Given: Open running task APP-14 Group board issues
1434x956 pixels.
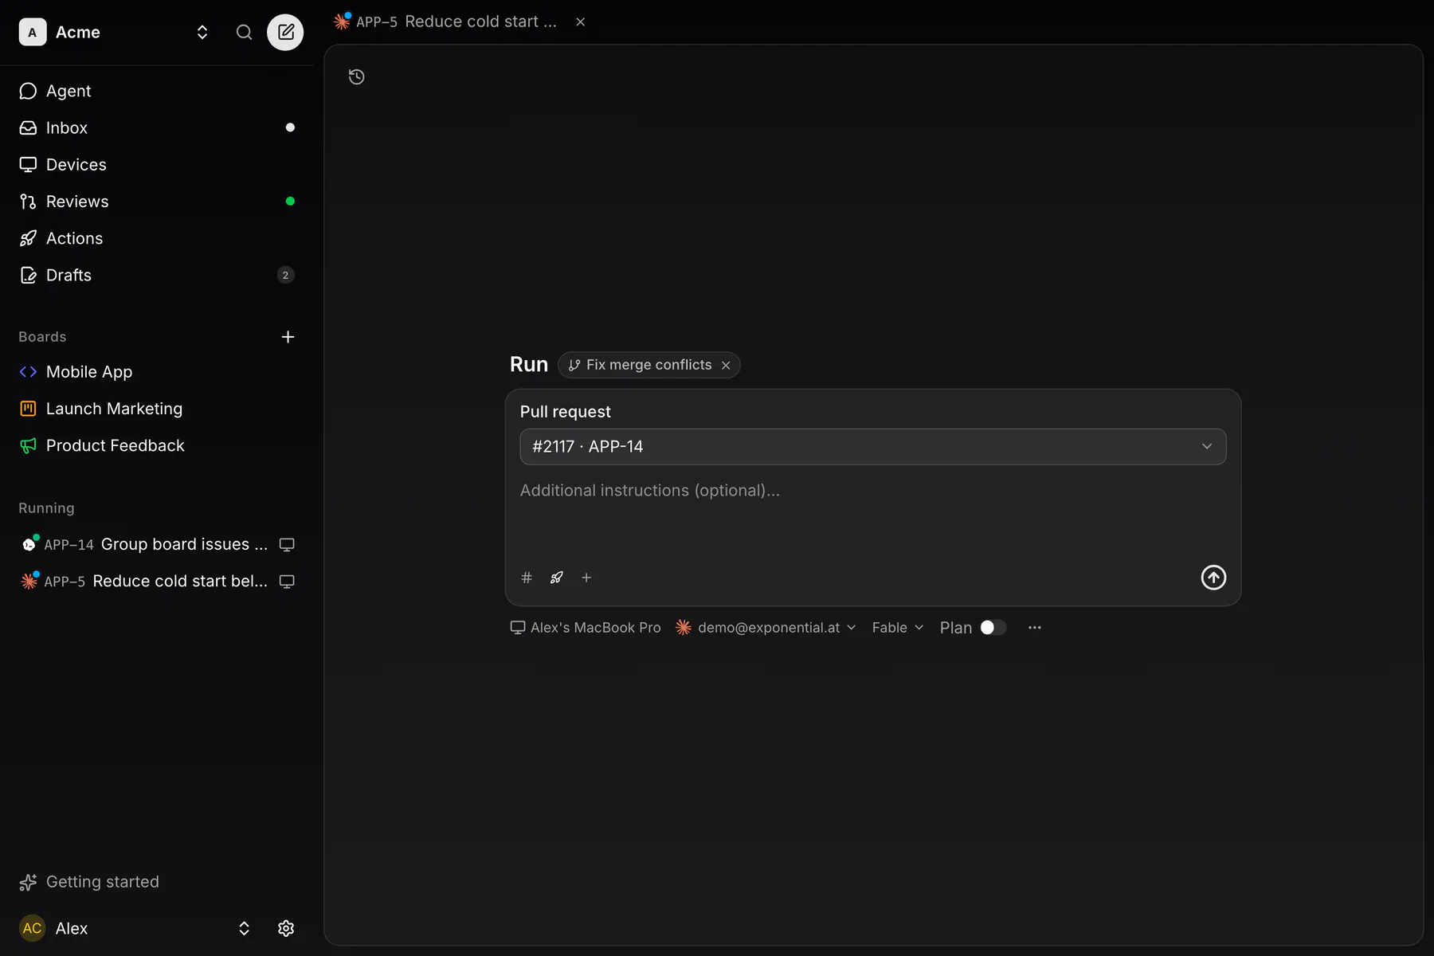Looking at the screenshot, I should [145, 545].
